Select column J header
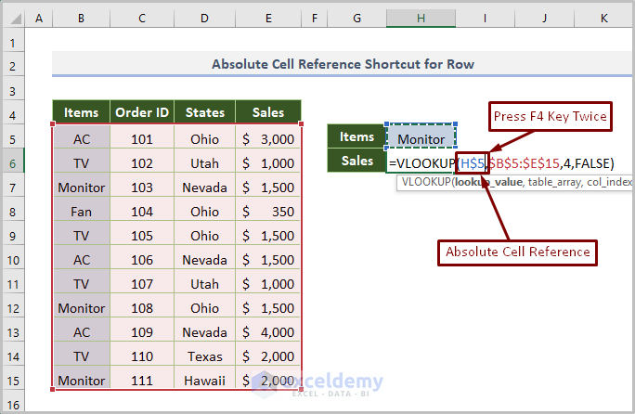Screen dimensions: 635x414 tap(544, 19)
